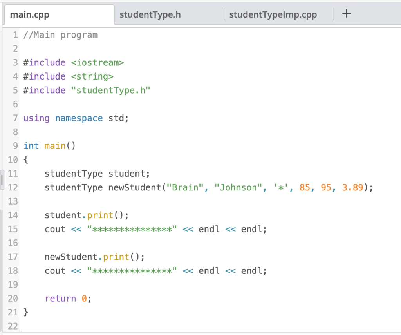Switch to the studentType.h tab
The image size is (401, 335).
coord(150,14)
